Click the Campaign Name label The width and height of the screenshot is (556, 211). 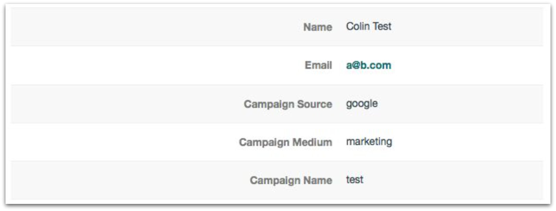291,180
